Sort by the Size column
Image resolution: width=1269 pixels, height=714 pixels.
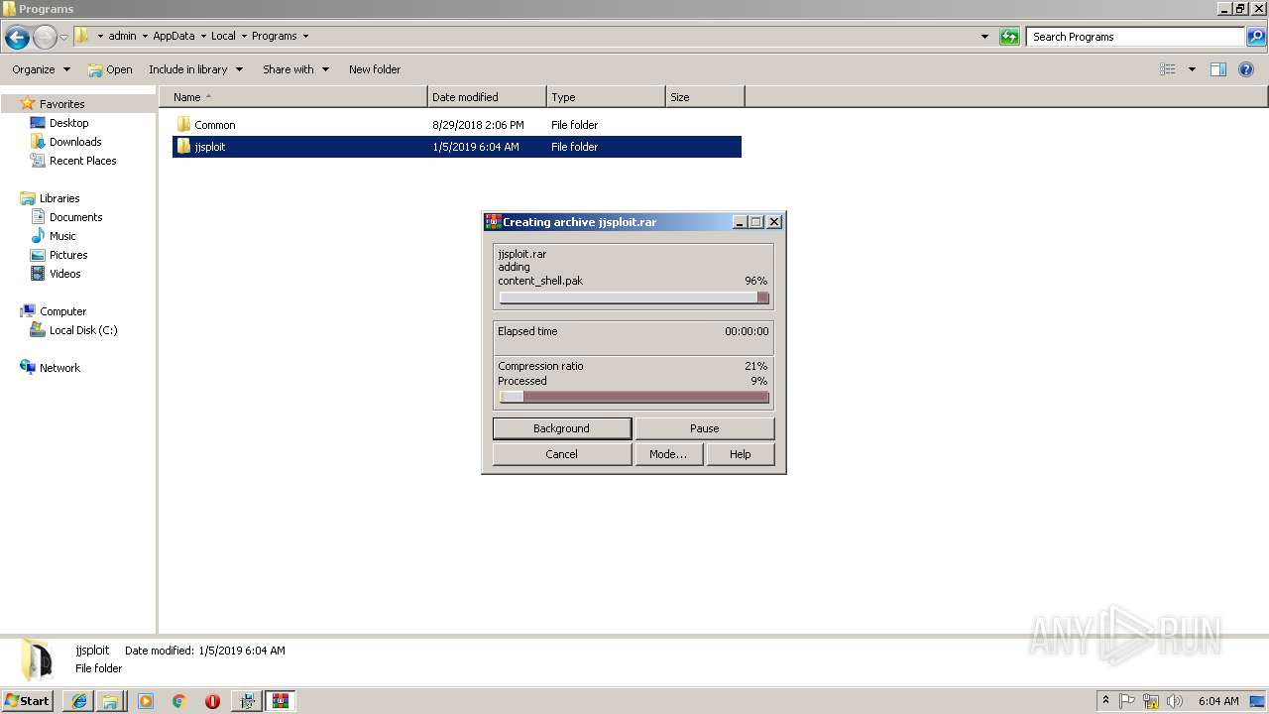click(705, 97)
